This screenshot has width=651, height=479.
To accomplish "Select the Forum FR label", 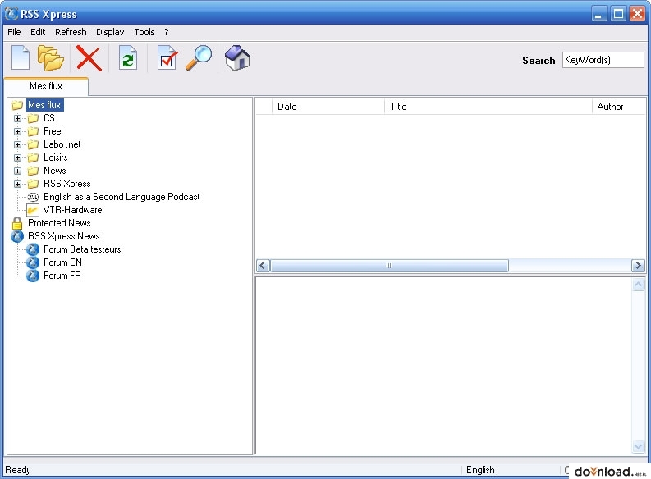I will [62, 276].
